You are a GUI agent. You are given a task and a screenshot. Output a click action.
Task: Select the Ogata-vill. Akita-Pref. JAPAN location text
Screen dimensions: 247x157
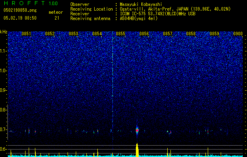pyautogui.click(x=175, y=9)
